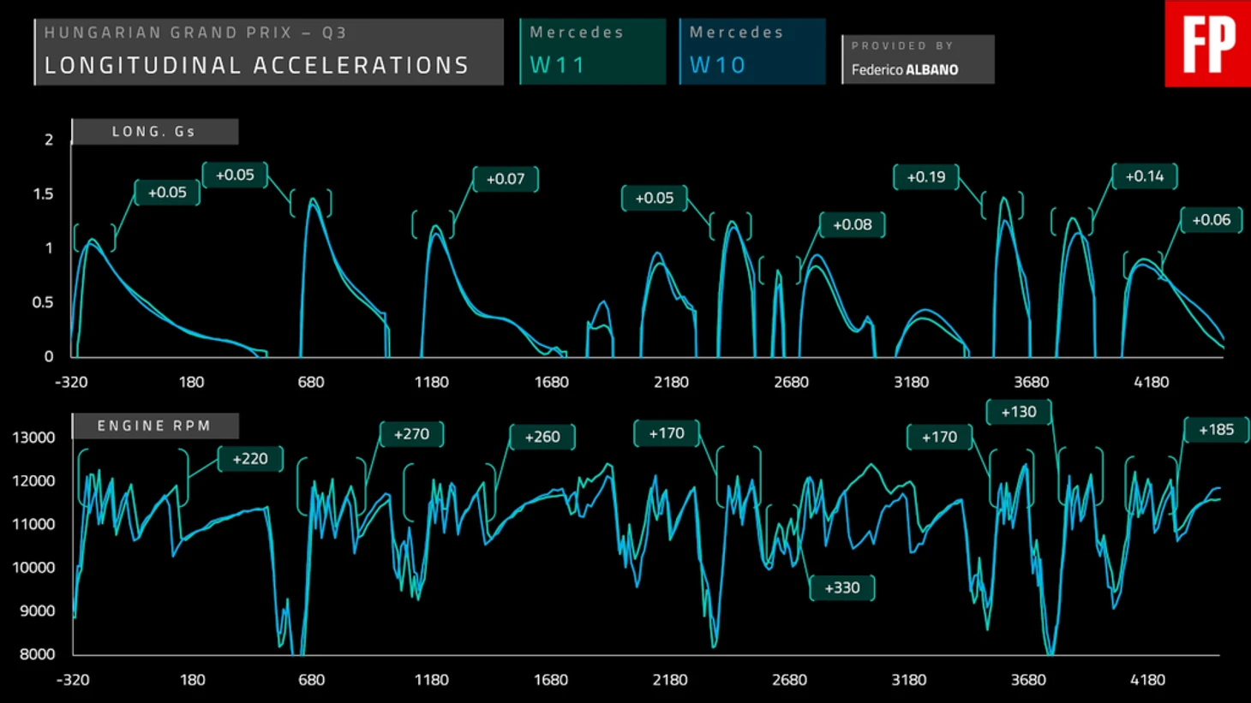Click the ENGINE RPM chart header
1251x703 pixels.
click(x=154, y=426)
